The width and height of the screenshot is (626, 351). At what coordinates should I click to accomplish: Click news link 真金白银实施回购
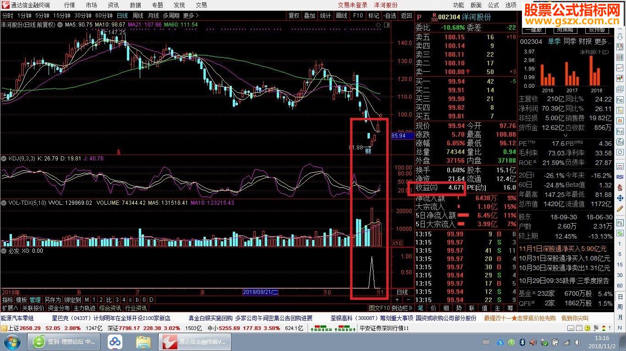click(x=210, y=318)
